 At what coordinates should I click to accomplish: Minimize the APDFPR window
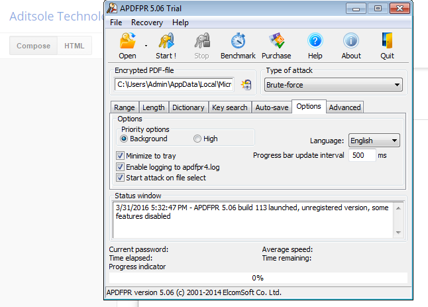coord(356,9)
